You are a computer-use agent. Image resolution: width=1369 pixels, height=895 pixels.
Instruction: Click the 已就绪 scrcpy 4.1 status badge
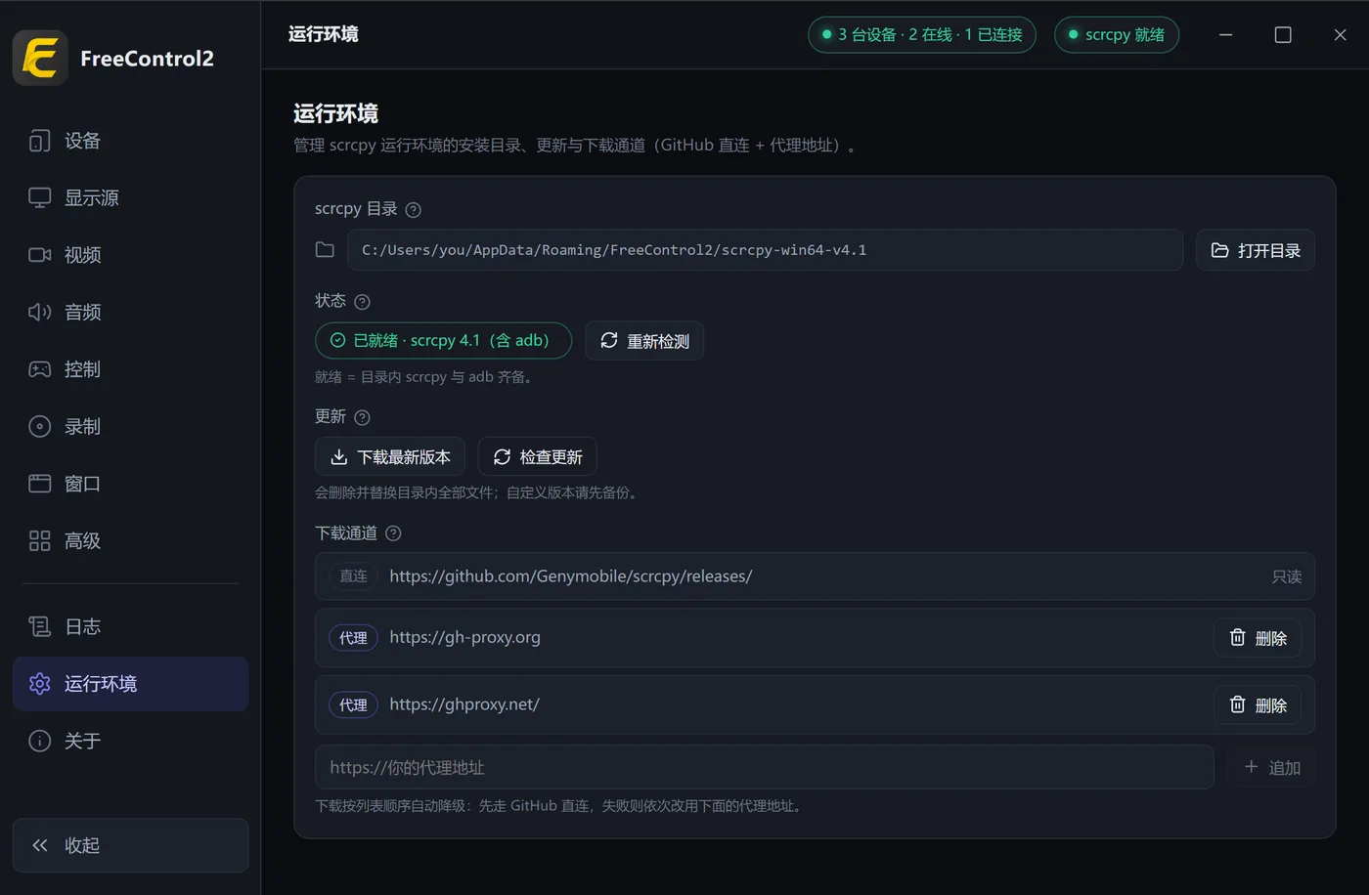point(443,341)
